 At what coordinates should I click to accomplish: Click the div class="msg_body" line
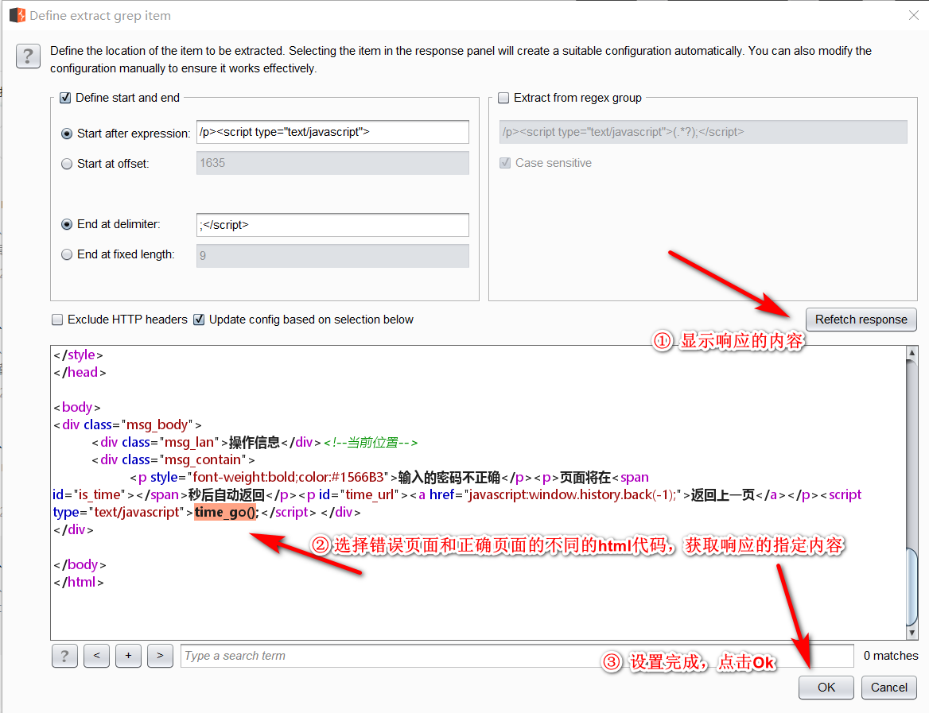[x=127, y=424]
